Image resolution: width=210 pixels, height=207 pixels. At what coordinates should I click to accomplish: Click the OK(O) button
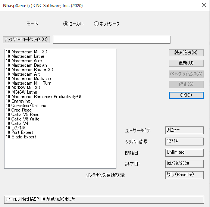pyautogui.click(x=186, y=95)
